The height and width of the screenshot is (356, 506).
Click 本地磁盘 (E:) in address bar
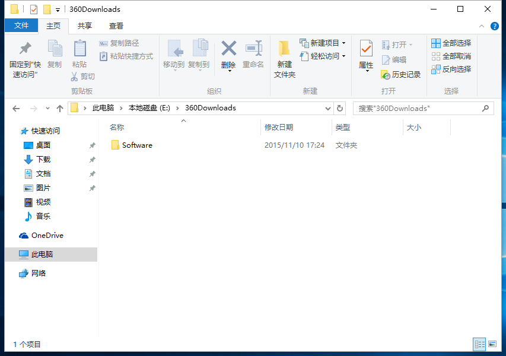(x=149, y=108)
